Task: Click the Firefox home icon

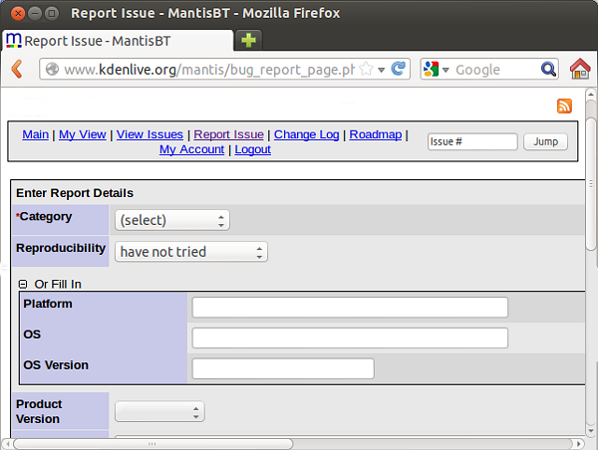Action: coord(580,70)
